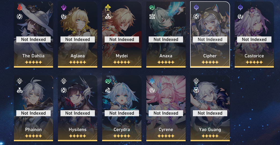Select the Nihility path icon on Hysilens's card

(x=64, y=90)
